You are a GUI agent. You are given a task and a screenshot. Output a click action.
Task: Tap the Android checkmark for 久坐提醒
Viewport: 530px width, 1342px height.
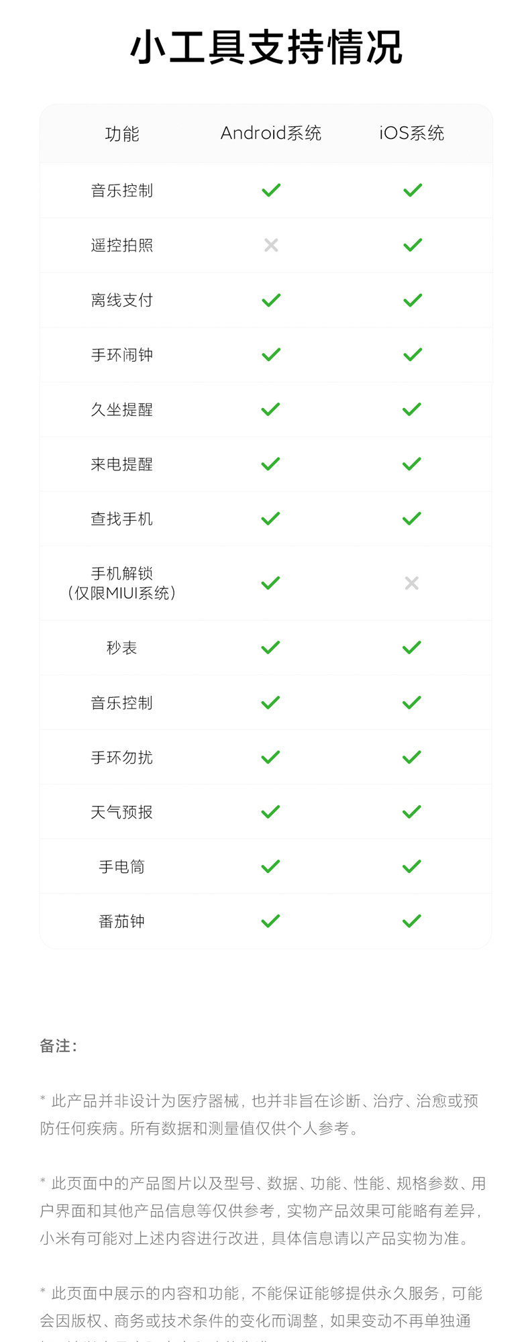click(270, 409)
